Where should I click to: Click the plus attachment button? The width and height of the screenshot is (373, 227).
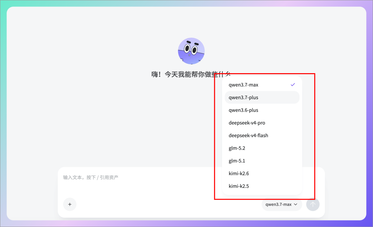tap(70, 204)
